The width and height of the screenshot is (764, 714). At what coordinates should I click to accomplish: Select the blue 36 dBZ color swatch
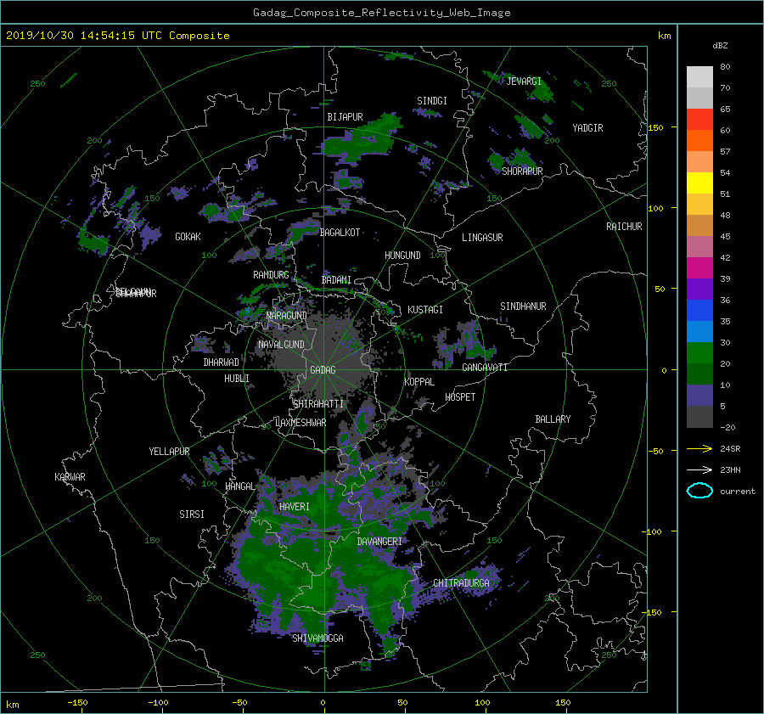(x=699, y=310)
